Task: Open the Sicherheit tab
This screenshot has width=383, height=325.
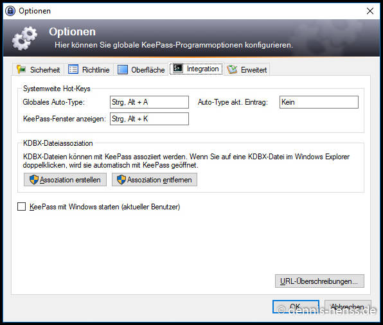Action: click(39, 70)
